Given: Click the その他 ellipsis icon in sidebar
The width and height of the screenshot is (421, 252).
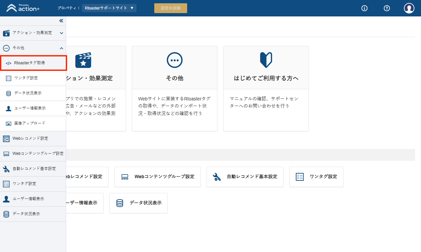Looking at the screenshot, I should pos(6,48).
